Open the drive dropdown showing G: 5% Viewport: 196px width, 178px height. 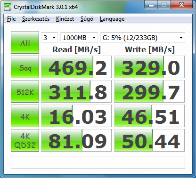(x=143, y=38)
